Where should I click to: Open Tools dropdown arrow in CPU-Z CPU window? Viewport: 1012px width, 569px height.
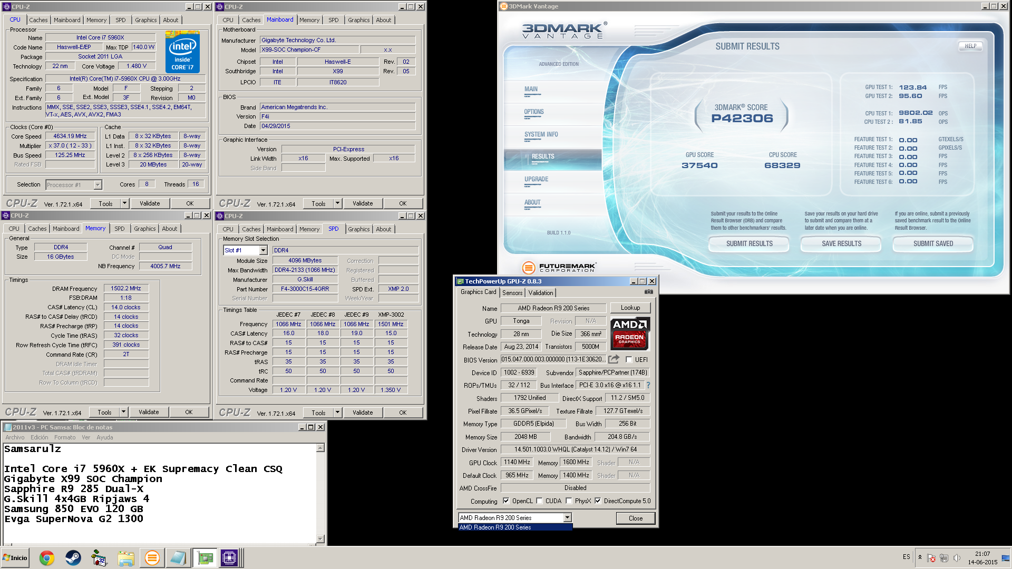coord(125,203)
